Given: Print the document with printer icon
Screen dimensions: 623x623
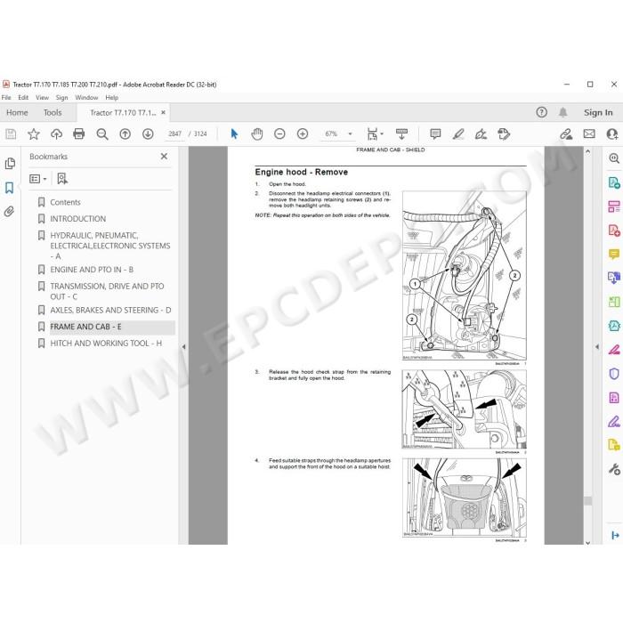Looking at the screenshot, I should (x=79, y=134).
